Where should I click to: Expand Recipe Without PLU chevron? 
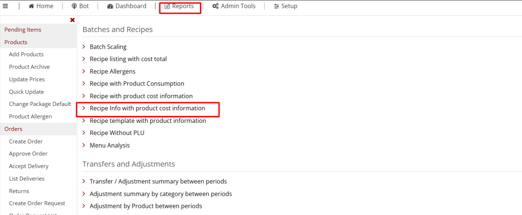84,133
